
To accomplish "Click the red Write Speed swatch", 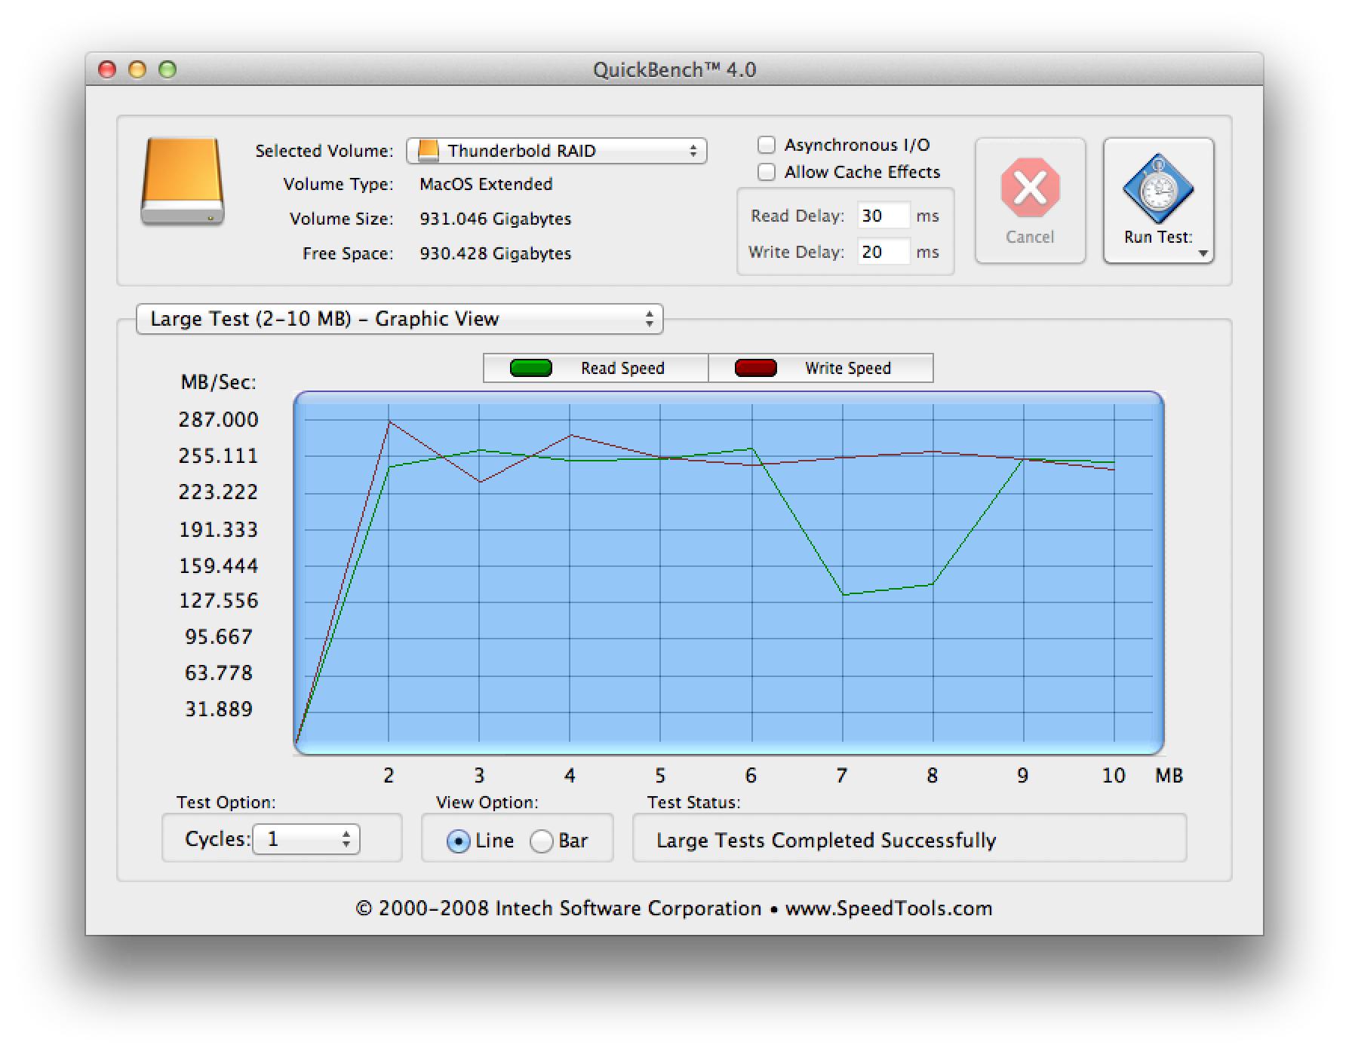I will click(756, 368).
